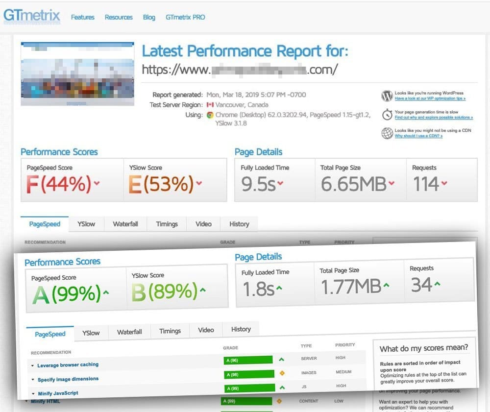Open the lower Waterfall tab in overlay

[129, 332]
